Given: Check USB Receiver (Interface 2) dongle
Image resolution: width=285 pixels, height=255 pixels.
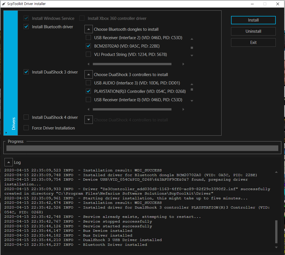Looking at the screenshot, I should [x=88, y=37].
